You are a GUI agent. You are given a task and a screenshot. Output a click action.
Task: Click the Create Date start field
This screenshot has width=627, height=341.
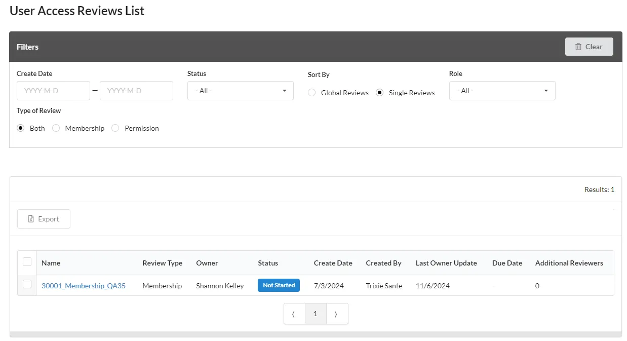point(53,91)
